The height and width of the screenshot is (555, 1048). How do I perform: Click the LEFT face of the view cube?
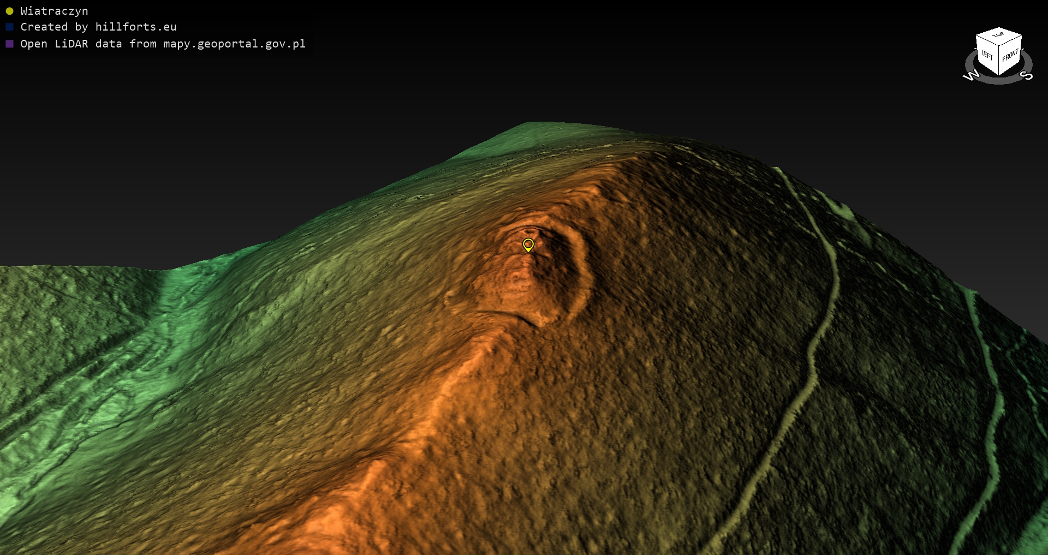[x=987, y=56]
